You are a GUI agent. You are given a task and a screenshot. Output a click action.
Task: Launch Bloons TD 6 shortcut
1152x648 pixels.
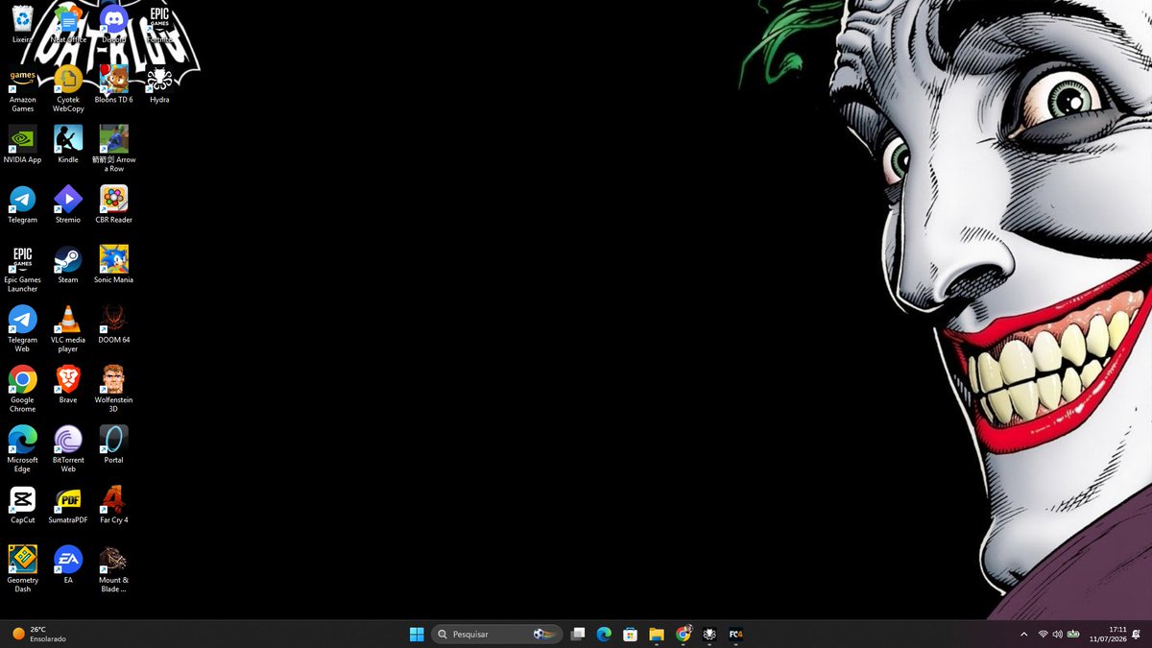tap(113, 84)
